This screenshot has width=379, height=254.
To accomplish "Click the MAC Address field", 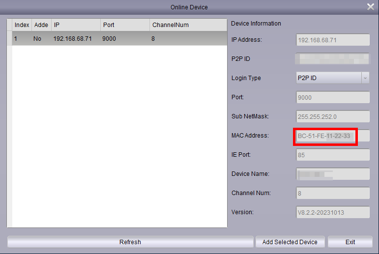I will point(333,136).
